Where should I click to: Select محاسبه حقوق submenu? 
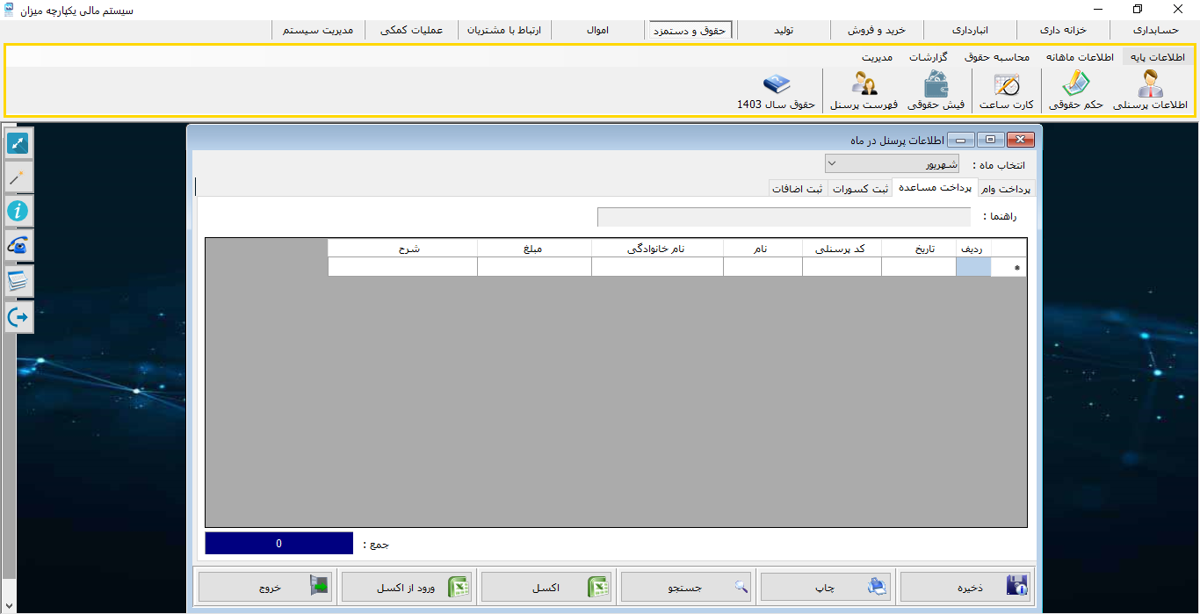pos(996,57)
